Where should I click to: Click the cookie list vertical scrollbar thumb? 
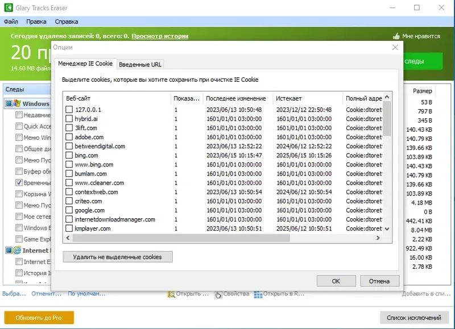point(387,119)
